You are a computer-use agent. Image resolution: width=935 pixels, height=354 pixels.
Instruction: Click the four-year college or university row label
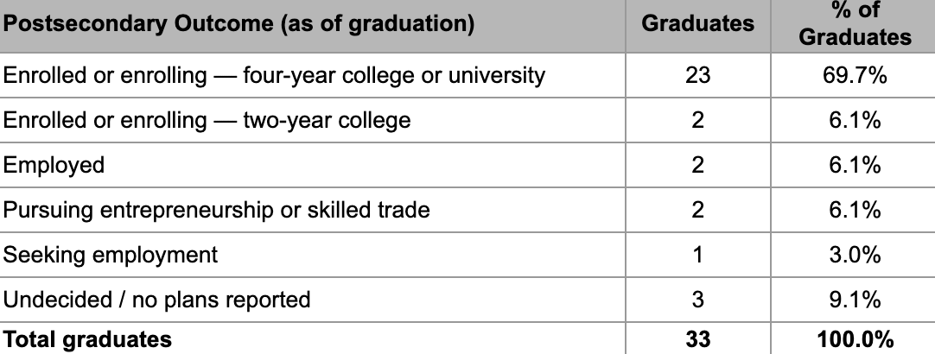(x=313, y=75)
